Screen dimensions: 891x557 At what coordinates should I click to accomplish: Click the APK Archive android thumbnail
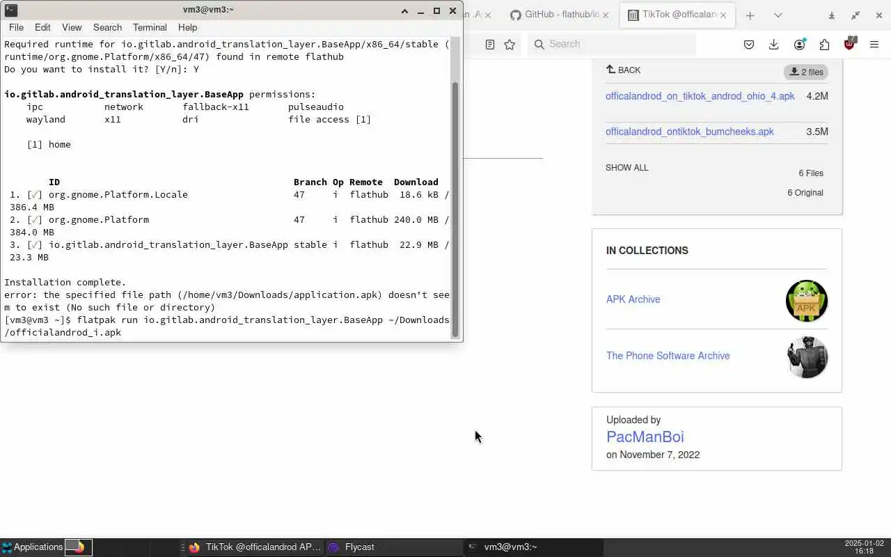click(x=807, y=301)
